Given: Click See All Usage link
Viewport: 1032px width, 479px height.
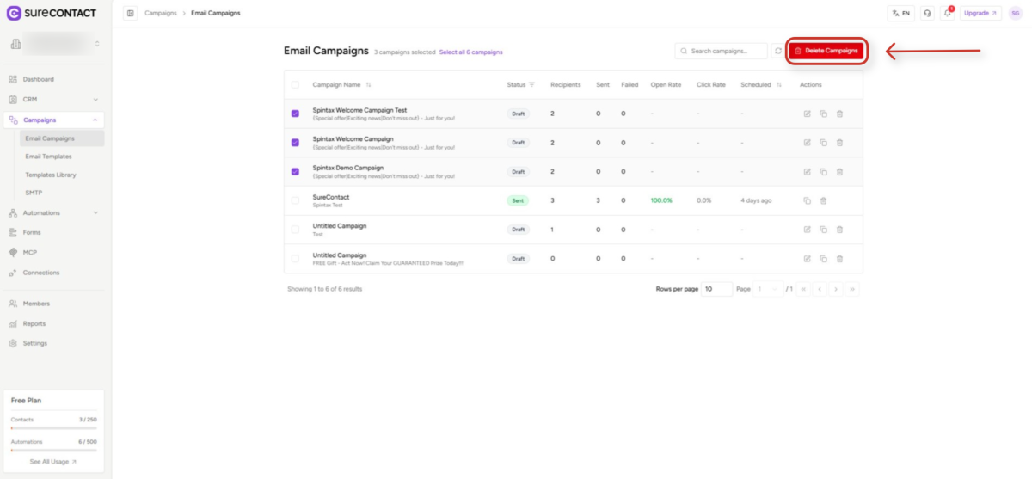Looking at the screenshot, I should (53, 462).
